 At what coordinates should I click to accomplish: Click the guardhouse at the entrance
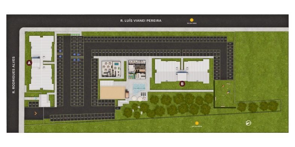44,101
